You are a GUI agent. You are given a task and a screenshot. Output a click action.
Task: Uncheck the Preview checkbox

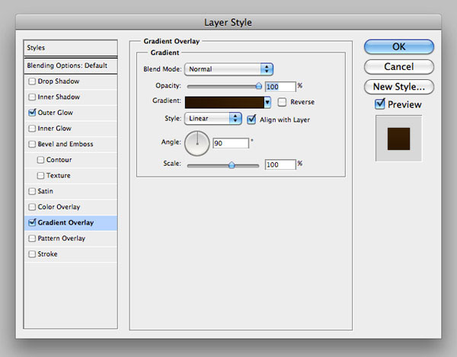380,104
